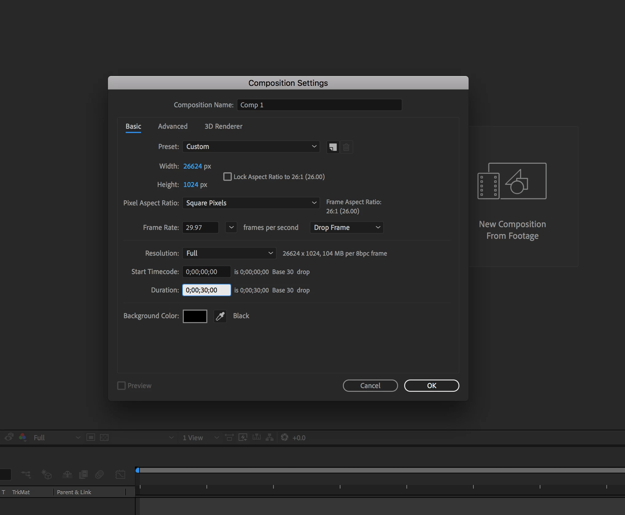This screenshot has height=515, width=625.
Task: Open the Preset dropdown showing Custom
Action: (x=251, y=147)
